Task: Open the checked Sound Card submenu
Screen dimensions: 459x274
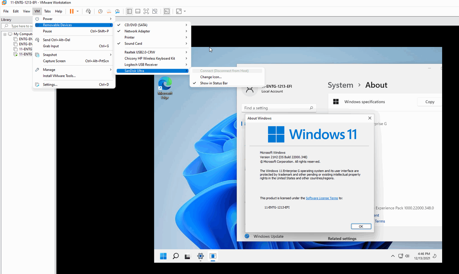Action: pyautogui.click(x=152, y=44)
